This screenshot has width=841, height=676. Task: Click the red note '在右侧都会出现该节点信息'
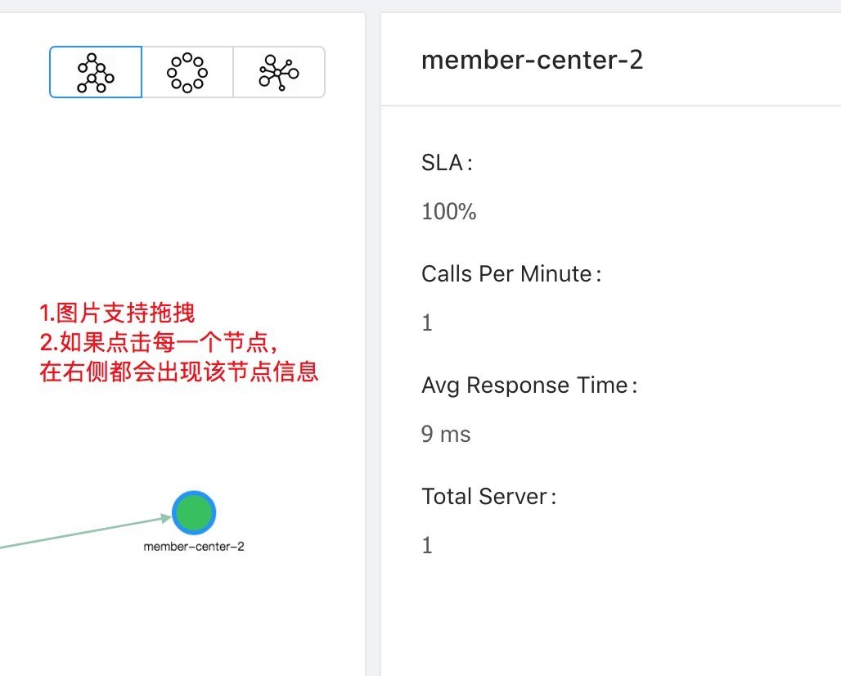[178, 372]
